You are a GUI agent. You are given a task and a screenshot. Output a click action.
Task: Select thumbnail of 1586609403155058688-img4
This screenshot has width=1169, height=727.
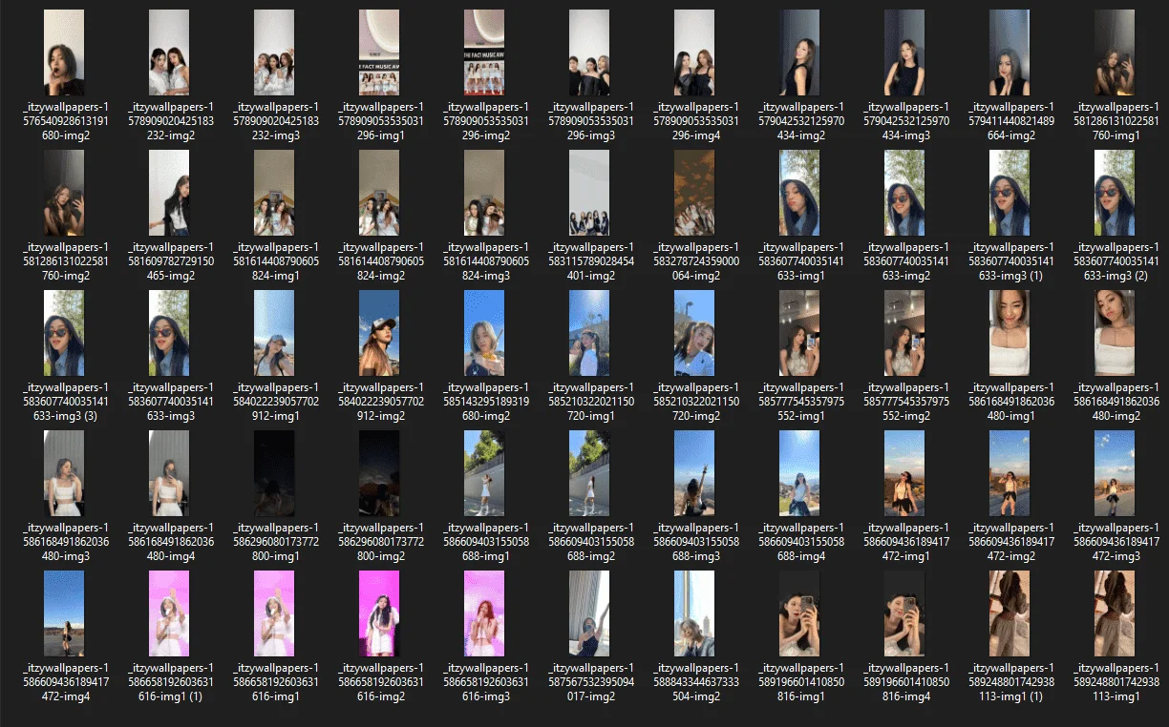(x=799, y=474)
